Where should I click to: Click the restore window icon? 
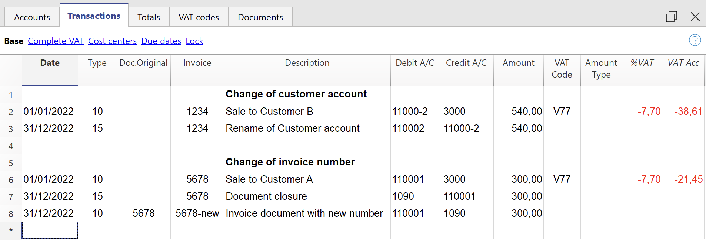[671, 17]
